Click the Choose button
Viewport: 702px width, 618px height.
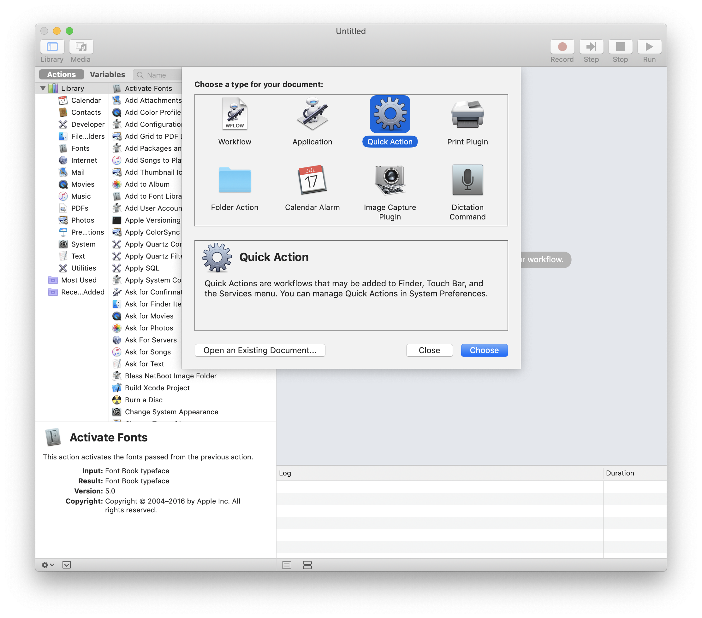tap(484, 350)
